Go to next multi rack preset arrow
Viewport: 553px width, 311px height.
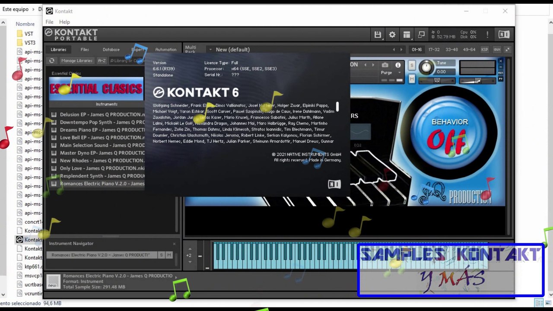tap(401, 50)
